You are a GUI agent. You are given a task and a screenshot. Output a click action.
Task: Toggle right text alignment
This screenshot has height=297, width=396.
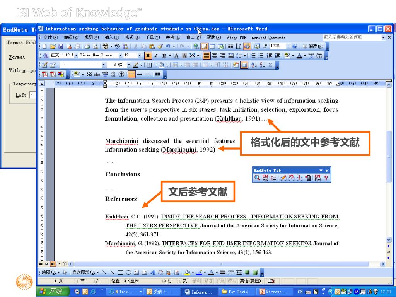pyautogui.click(x=222, y=56)
